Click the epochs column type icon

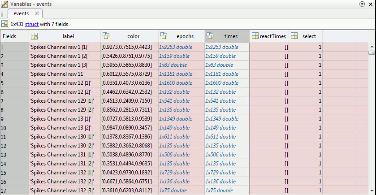pos(164,36)
